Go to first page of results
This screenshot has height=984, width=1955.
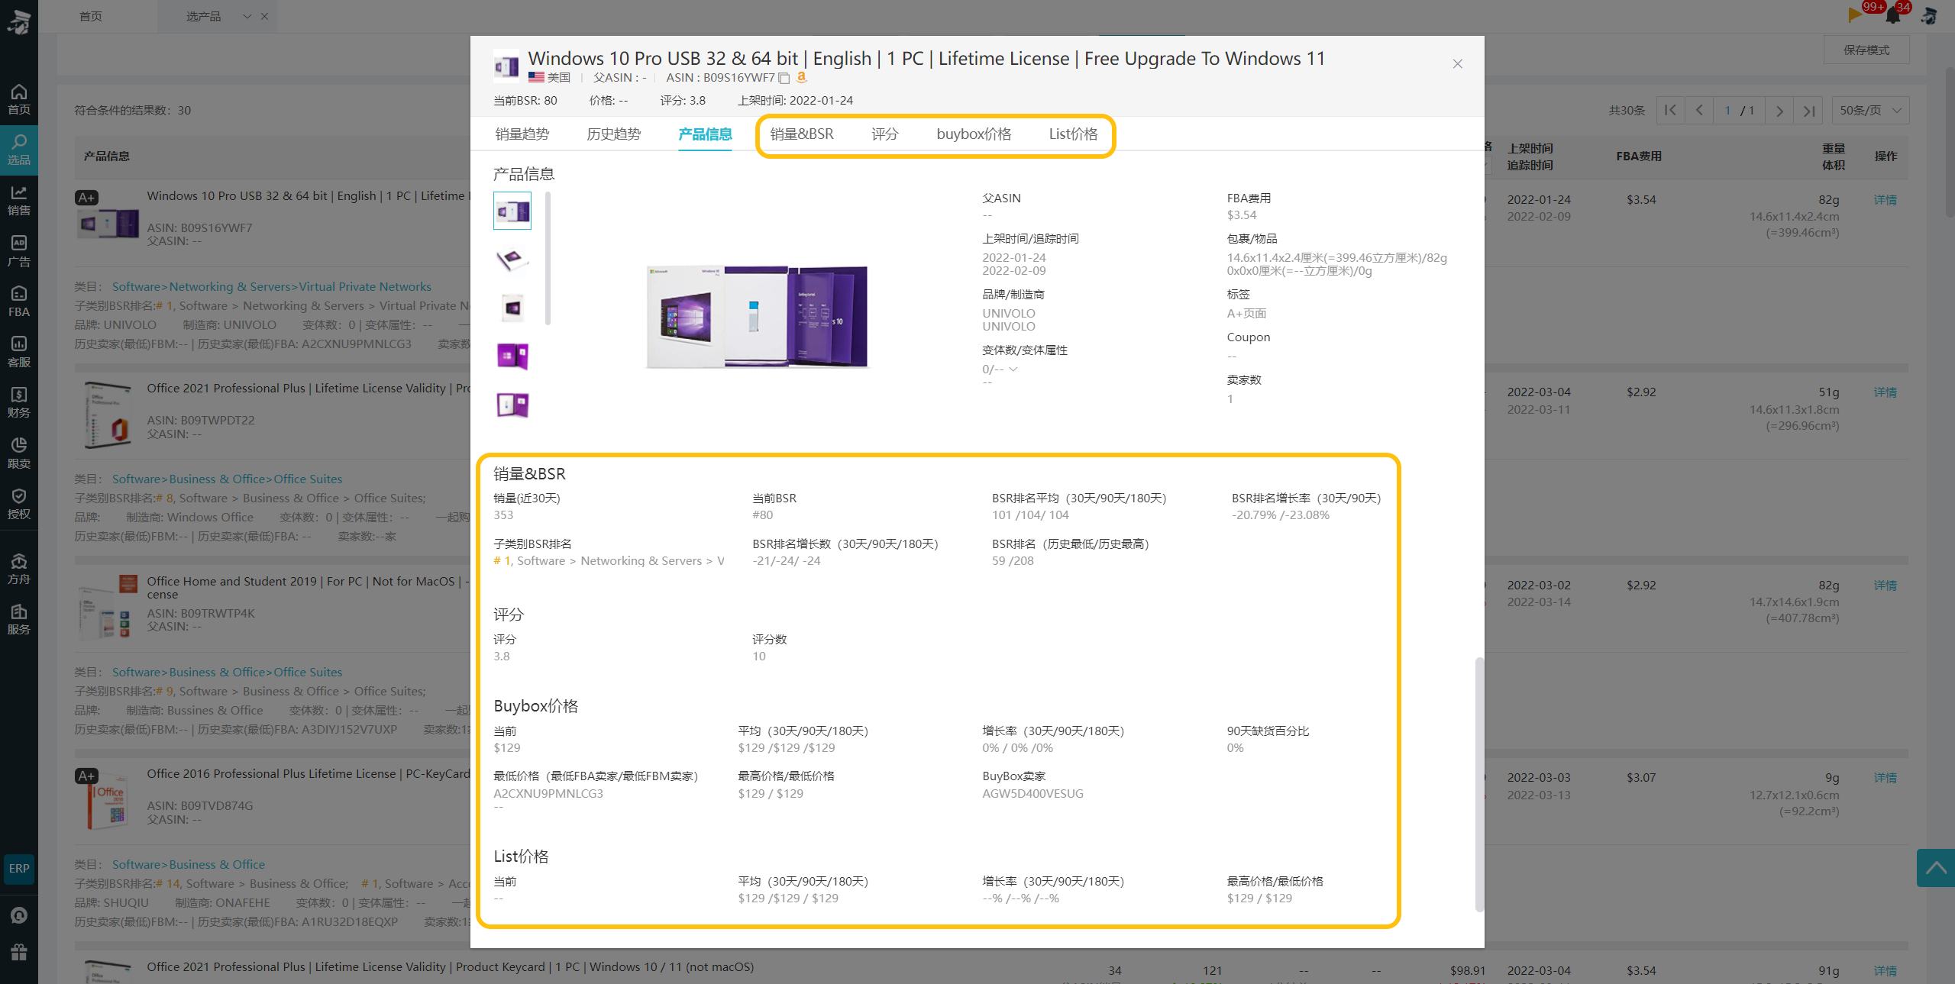pos(1670,111)
